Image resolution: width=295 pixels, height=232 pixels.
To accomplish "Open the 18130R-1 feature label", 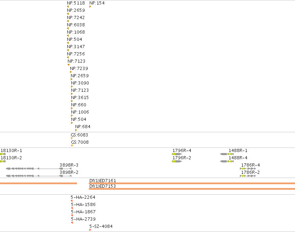I will 11,151.
